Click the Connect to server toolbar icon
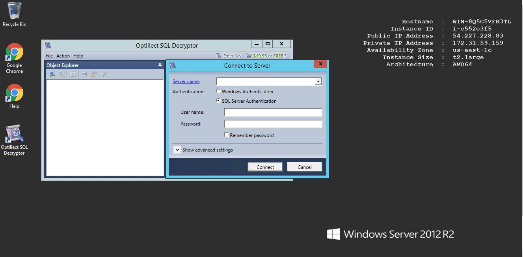 pos(52,74)
